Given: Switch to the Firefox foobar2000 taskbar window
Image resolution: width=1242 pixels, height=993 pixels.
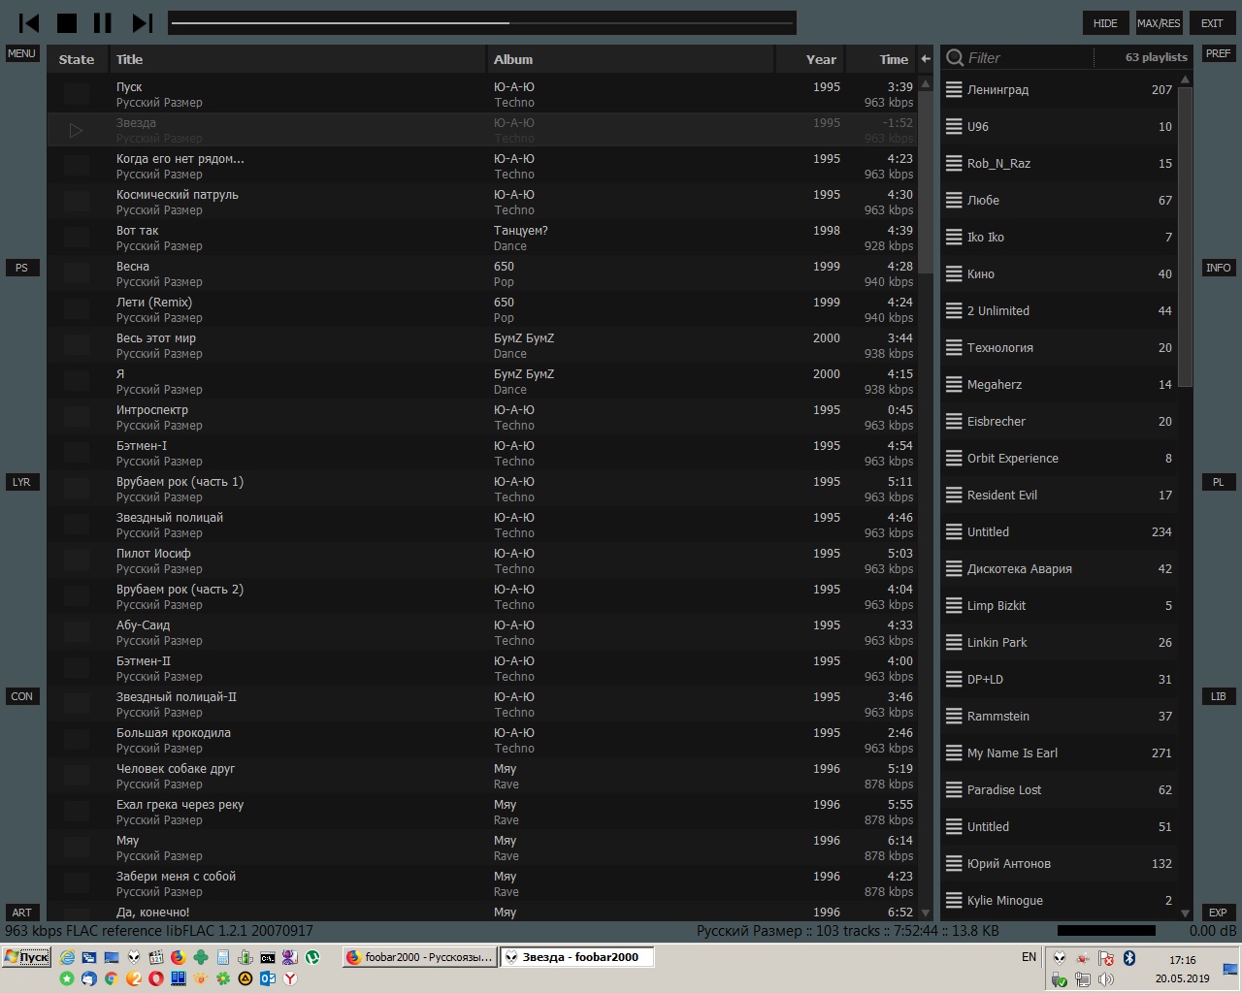Looking at the screenshot, I should click(x=419, y=957).
